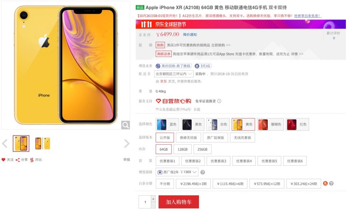
Task: Add item with 加入购物车 button
Action: 179,202
